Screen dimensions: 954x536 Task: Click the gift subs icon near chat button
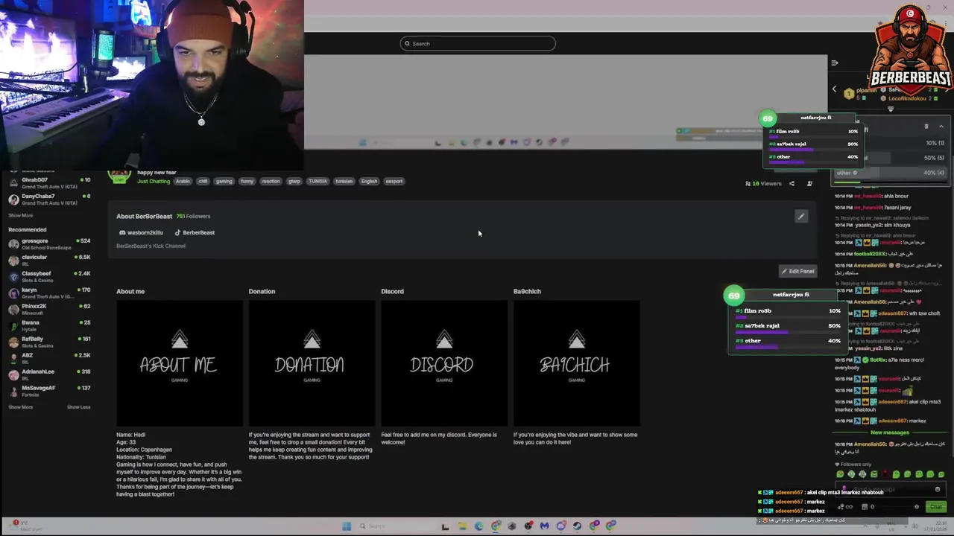point(865,507)
